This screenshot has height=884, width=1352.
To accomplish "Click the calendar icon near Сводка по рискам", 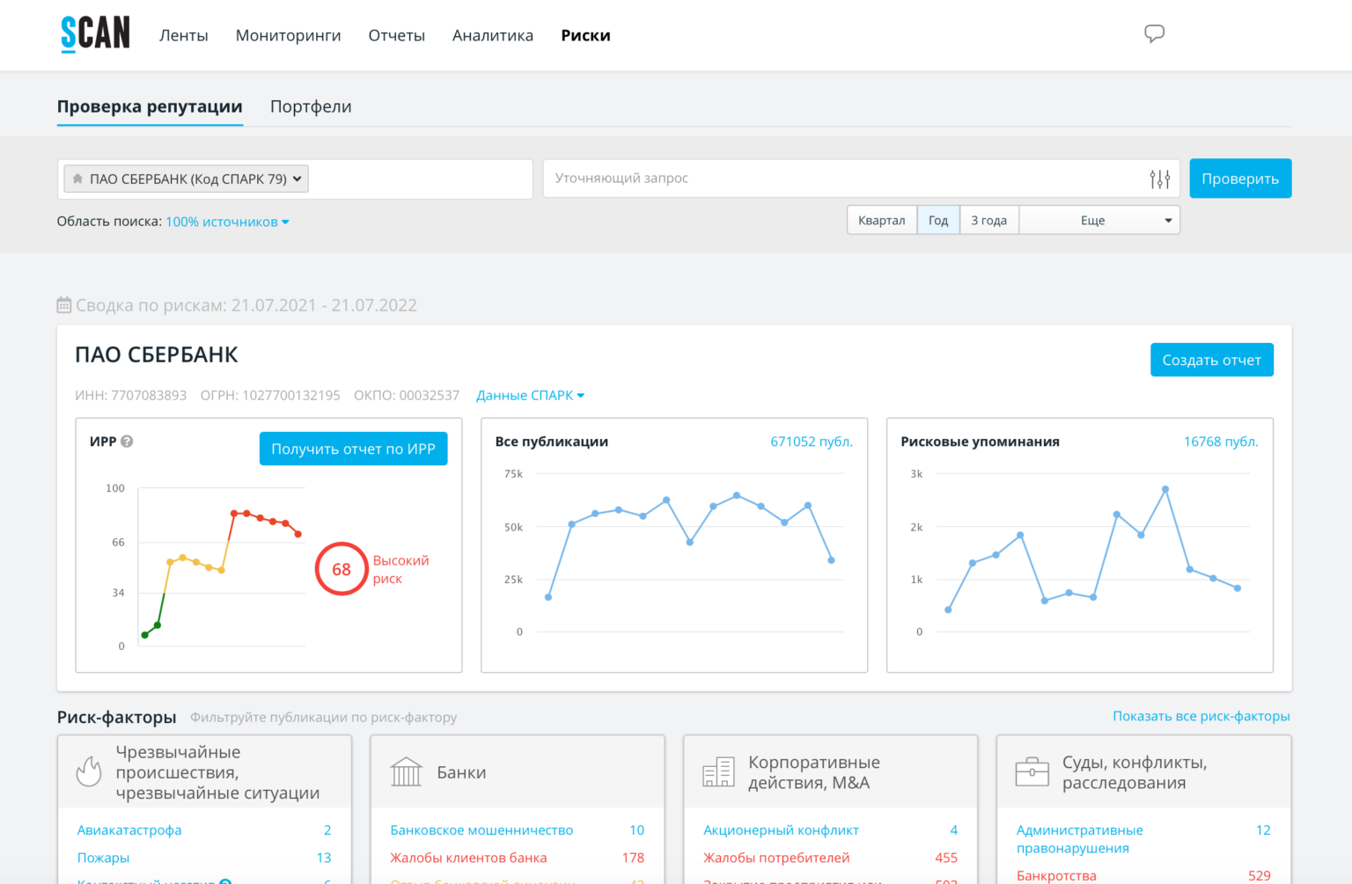I will 64,305.
